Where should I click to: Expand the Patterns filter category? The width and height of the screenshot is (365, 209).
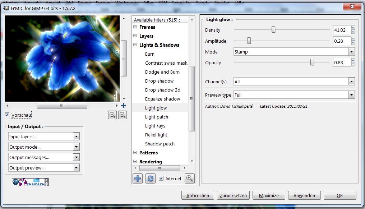click(135, 153)
